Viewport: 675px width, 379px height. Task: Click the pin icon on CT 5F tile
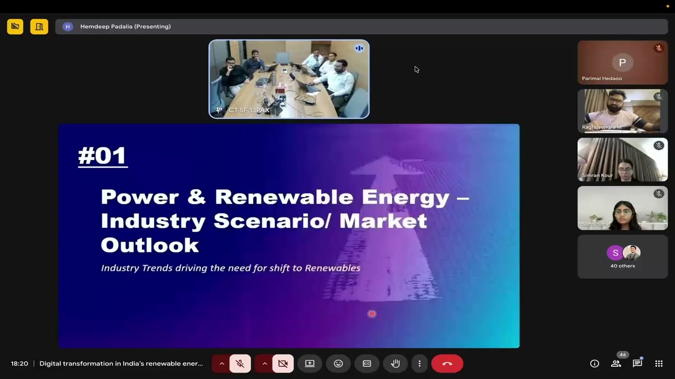point(219,110)
